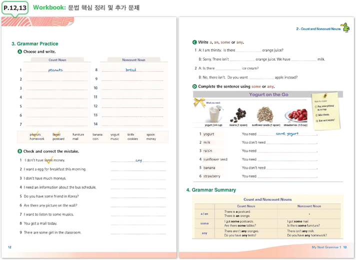
Task: Click the yogurt cup picture
Action: (x=214, y=114)
